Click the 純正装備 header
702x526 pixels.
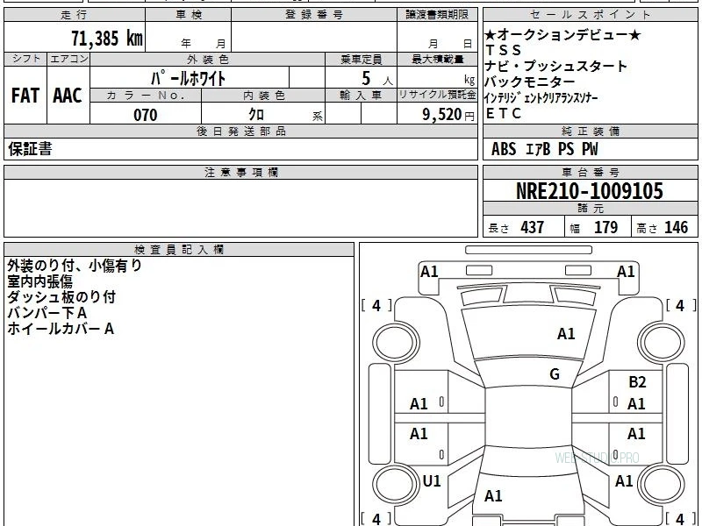click(x=590, y=131)
